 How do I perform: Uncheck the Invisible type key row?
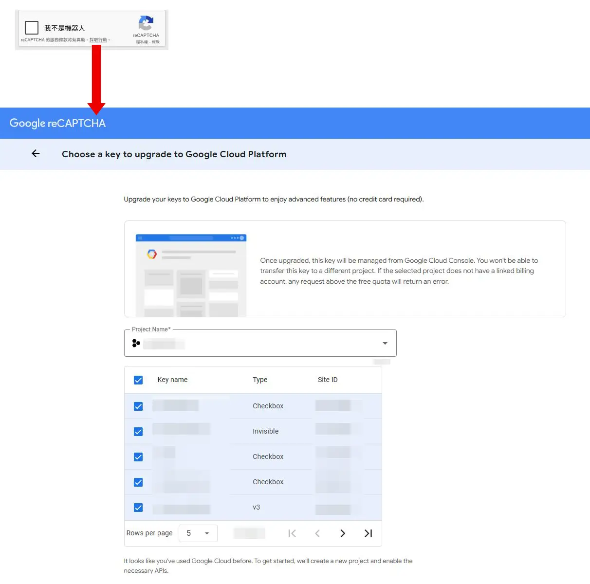coord(138,432)
